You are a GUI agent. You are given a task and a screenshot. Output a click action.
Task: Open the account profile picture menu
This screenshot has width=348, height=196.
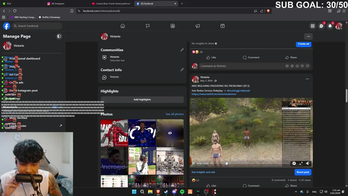(339, 26)
